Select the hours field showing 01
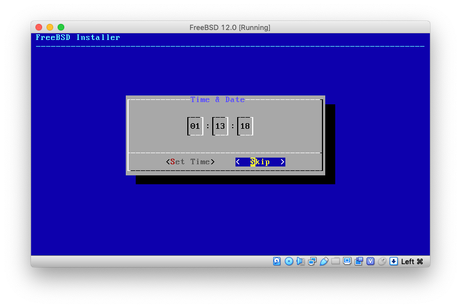The image size is (461, 308). point(195,127)
